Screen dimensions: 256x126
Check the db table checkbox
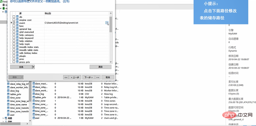[14, 17]
